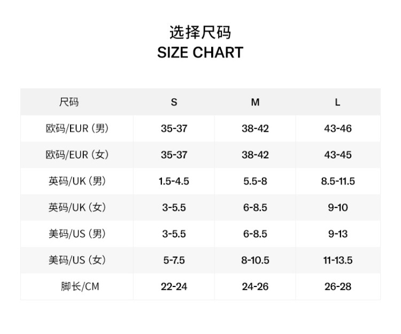401x334 pixels.
Task: Click the 9-13 US men's L cell
Action: point(337,234)
